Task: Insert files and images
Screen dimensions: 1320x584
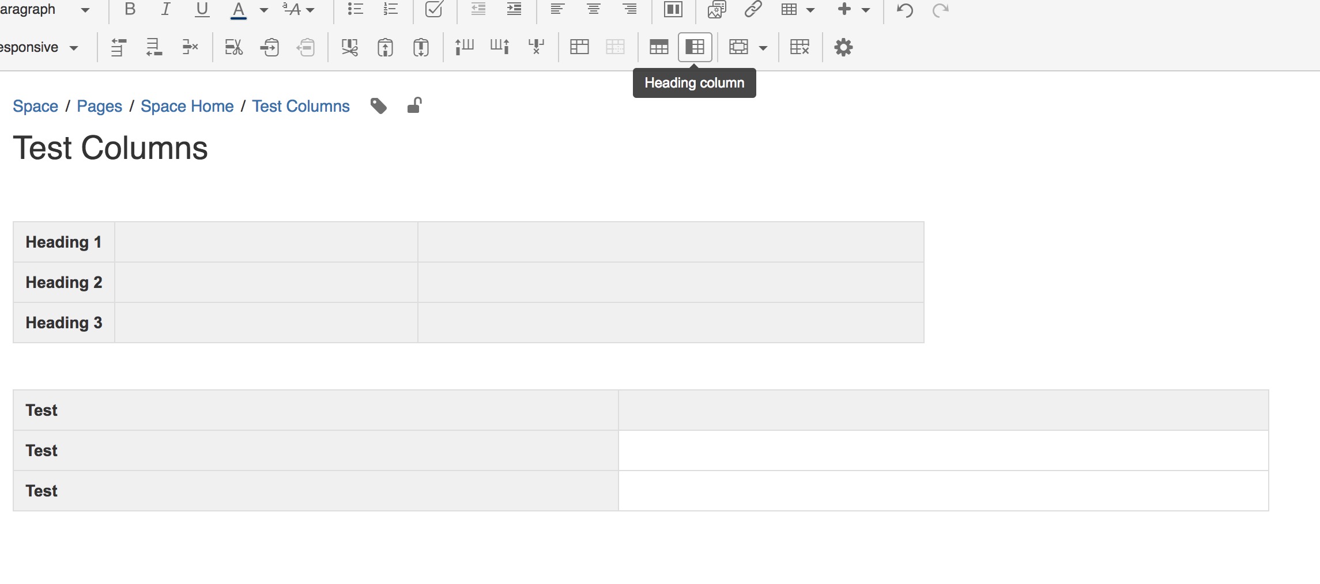Action: click(x=716, y=9)
